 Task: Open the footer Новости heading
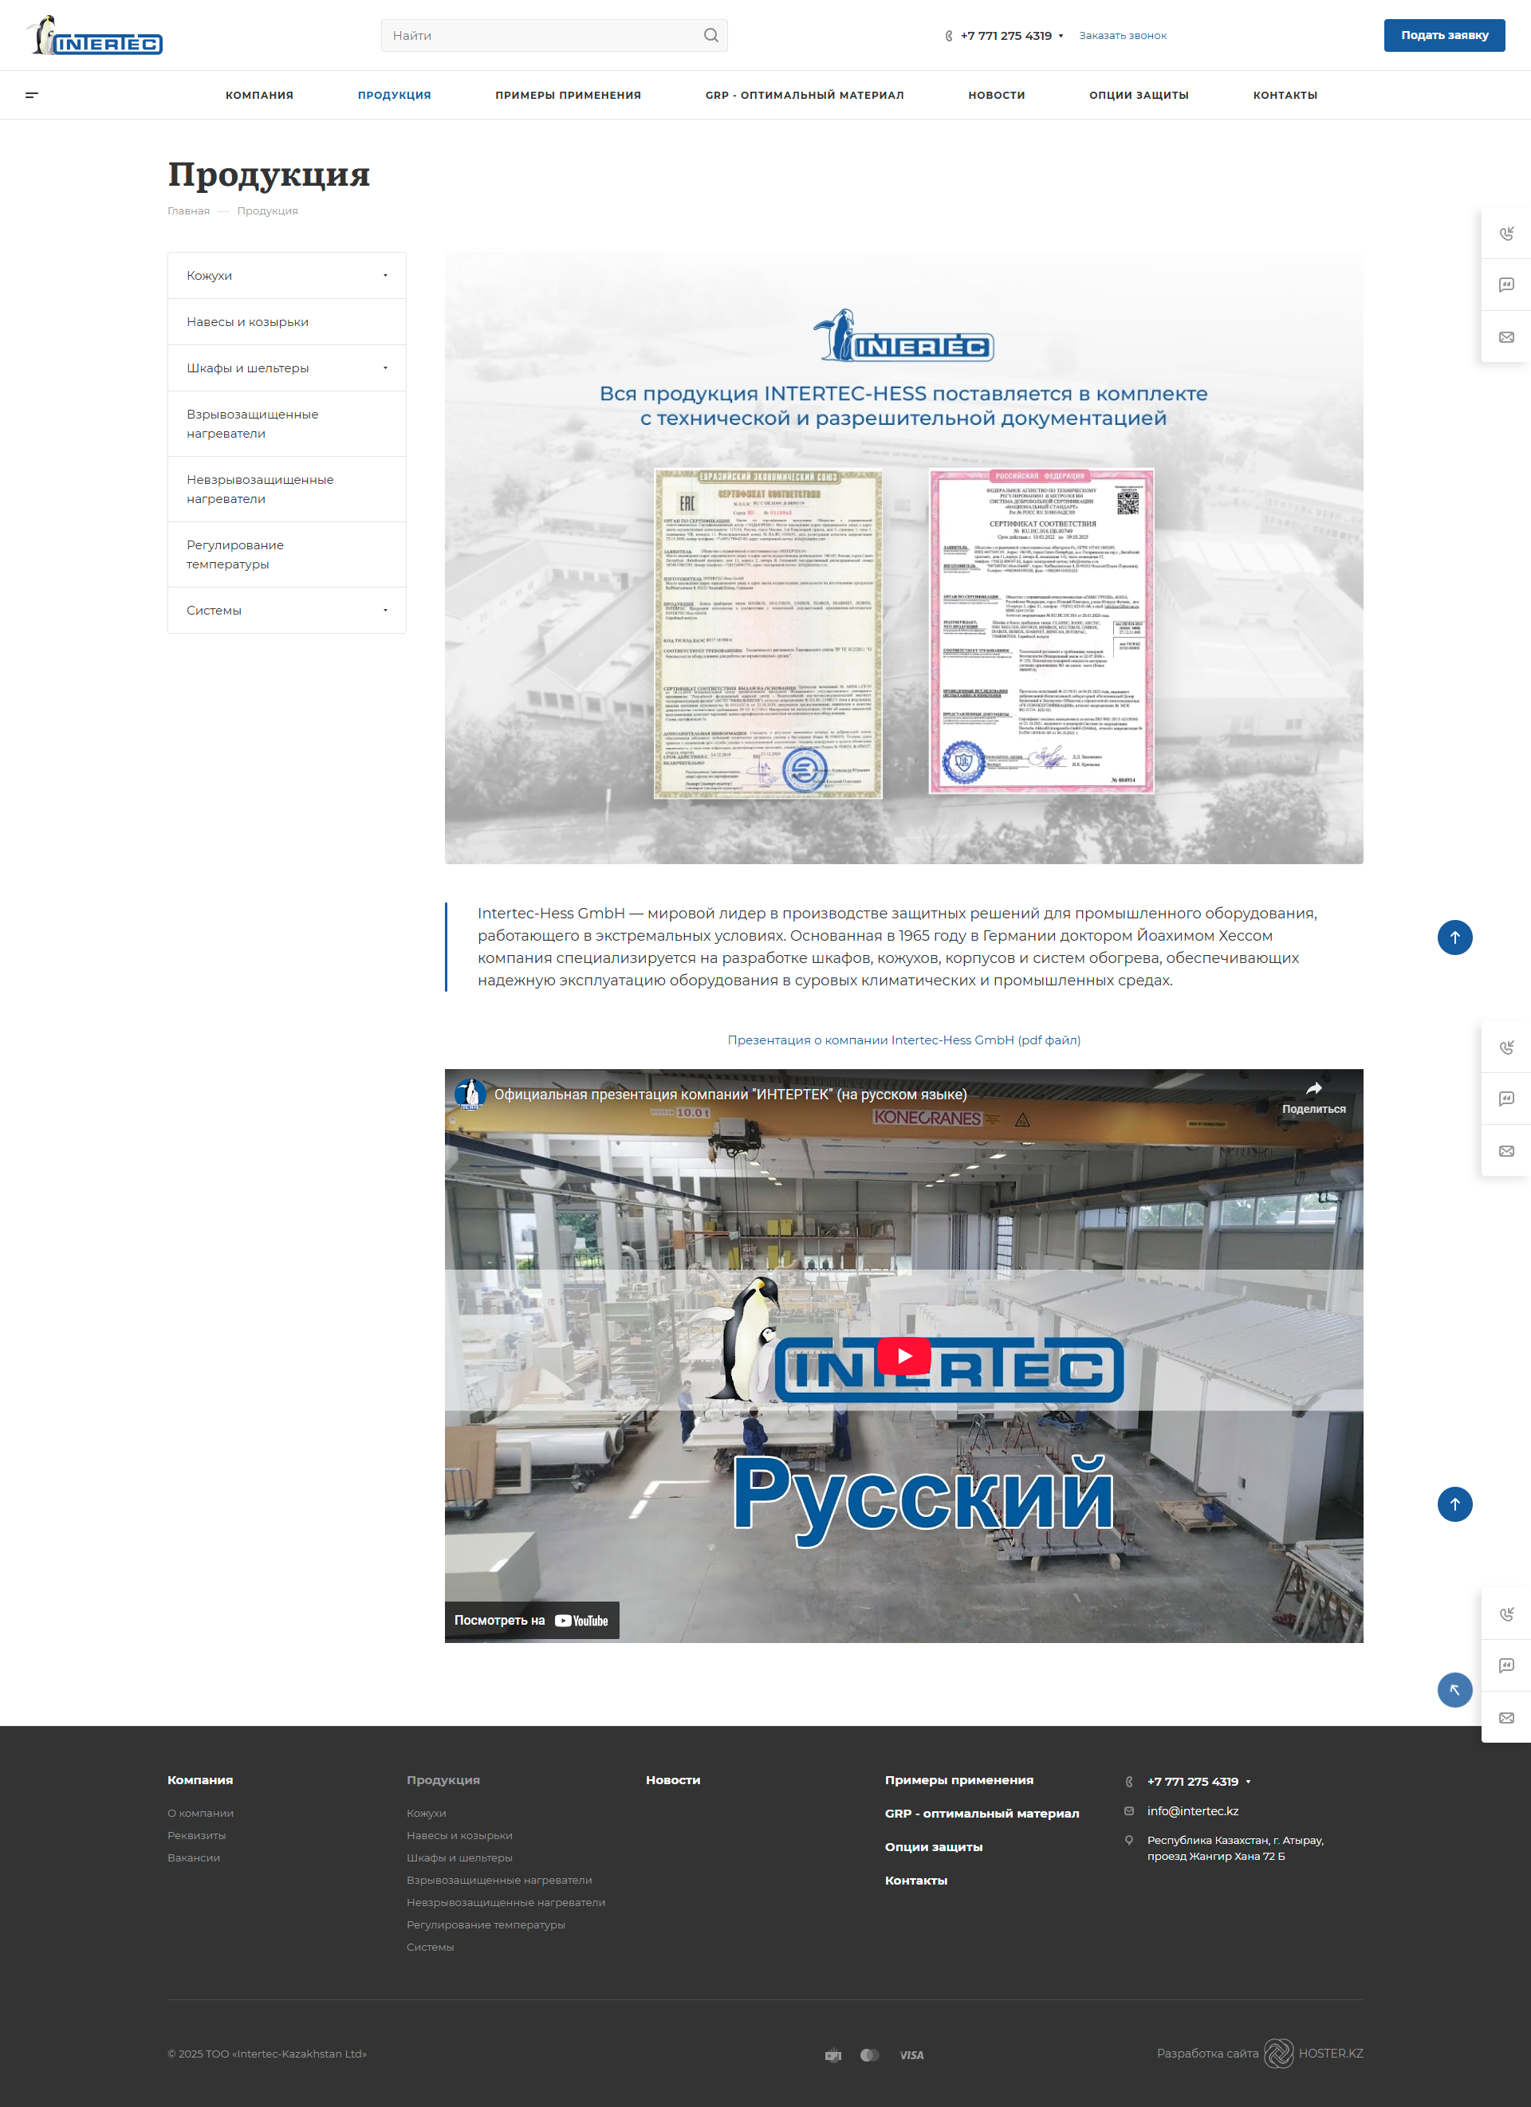(x=672, y=1780)
